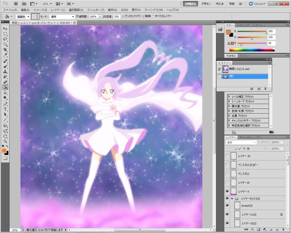Select the Hand tool
This screenshot has height=233, width=291.
coord(5,136)
